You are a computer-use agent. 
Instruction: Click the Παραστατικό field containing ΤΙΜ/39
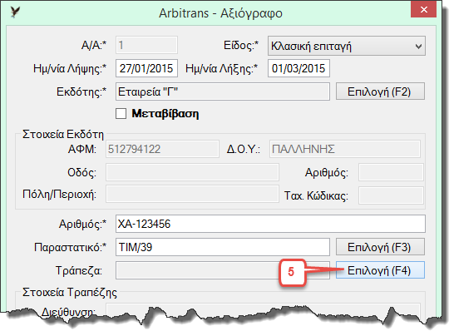(223, 247)
